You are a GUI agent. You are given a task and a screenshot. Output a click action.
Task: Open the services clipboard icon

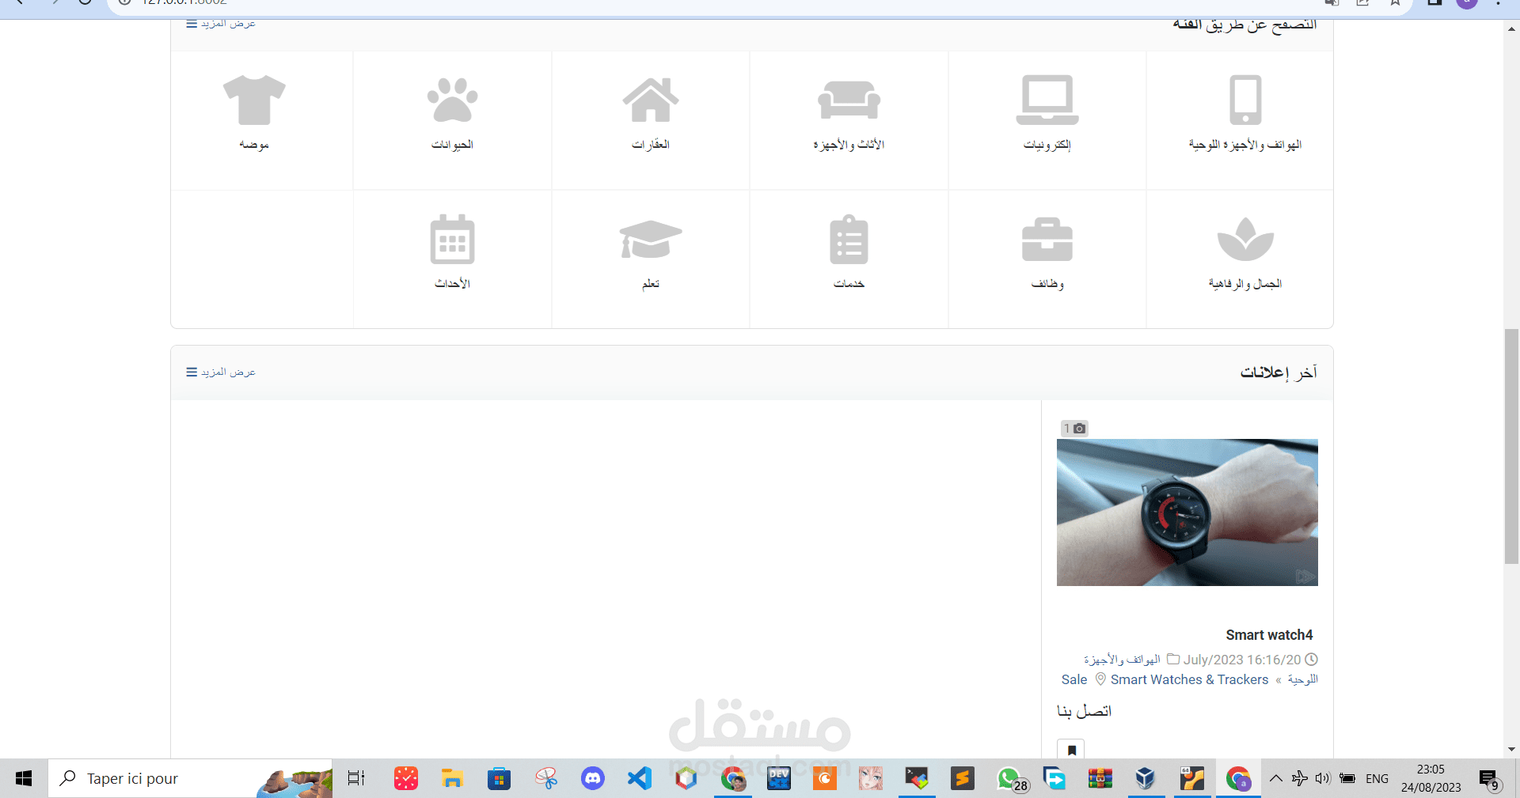coord(849,239)
